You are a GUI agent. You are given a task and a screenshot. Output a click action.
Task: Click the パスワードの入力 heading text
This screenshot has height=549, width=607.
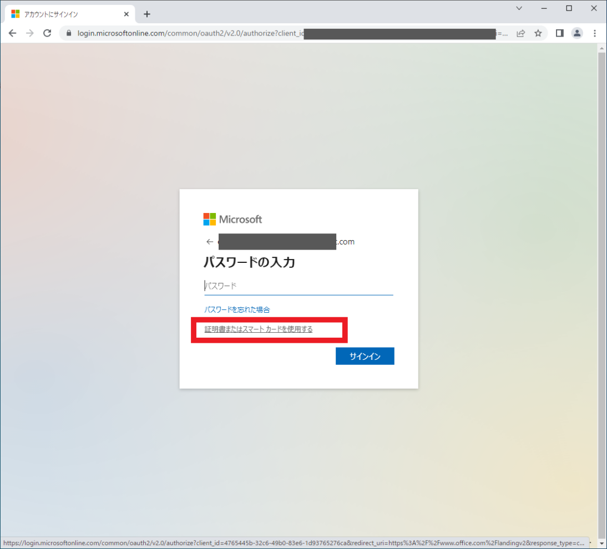coord(249,262)
